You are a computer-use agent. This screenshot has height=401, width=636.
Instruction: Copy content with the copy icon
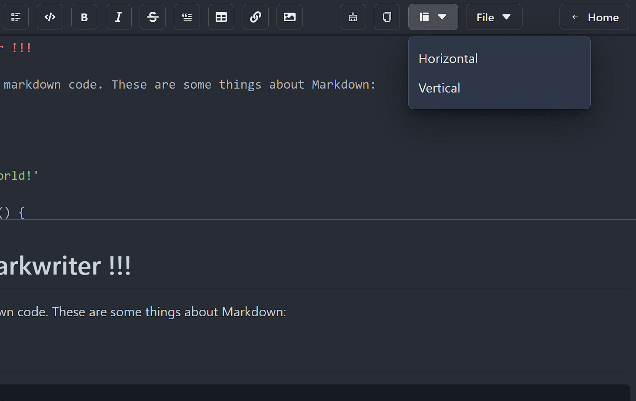pyautogui.click(x=387, y=17)
